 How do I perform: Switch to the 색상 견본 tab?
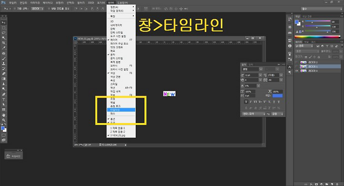point(307,16)
